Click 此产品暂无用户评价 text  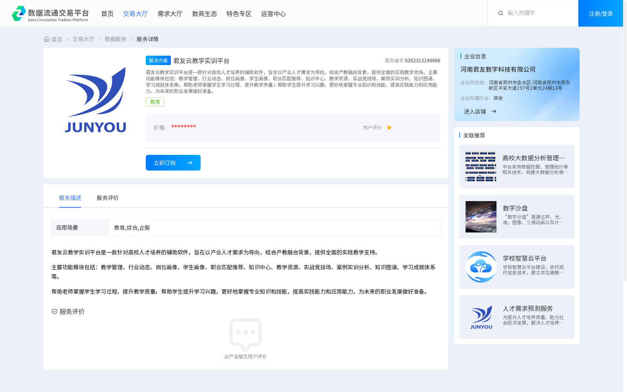click(x=246, y=357)
